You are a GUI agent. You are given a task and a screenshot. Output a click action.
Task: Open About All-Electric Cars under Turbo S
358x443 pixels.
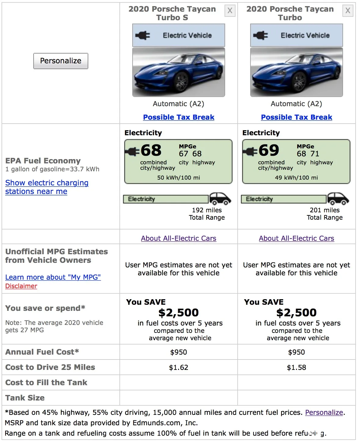coord(179,238)
